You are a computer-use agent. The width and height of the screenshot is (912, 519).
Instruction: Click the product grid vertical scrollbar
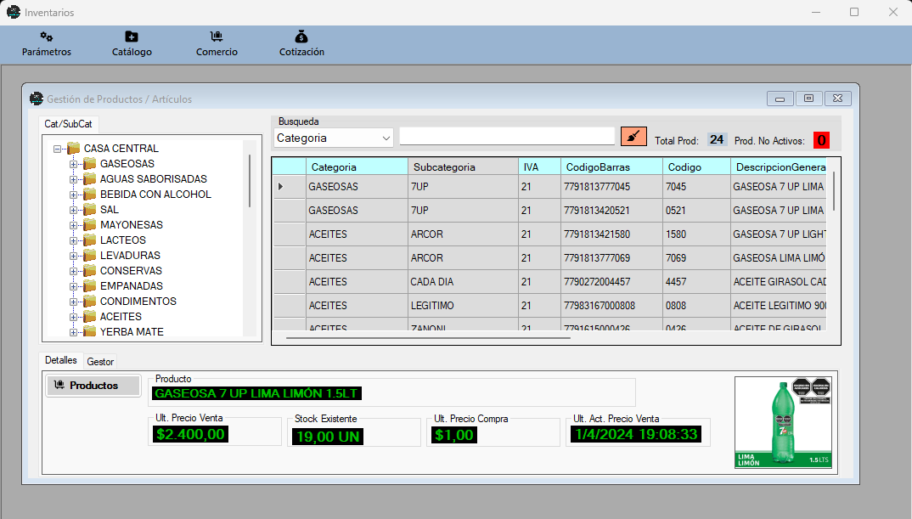834,191
